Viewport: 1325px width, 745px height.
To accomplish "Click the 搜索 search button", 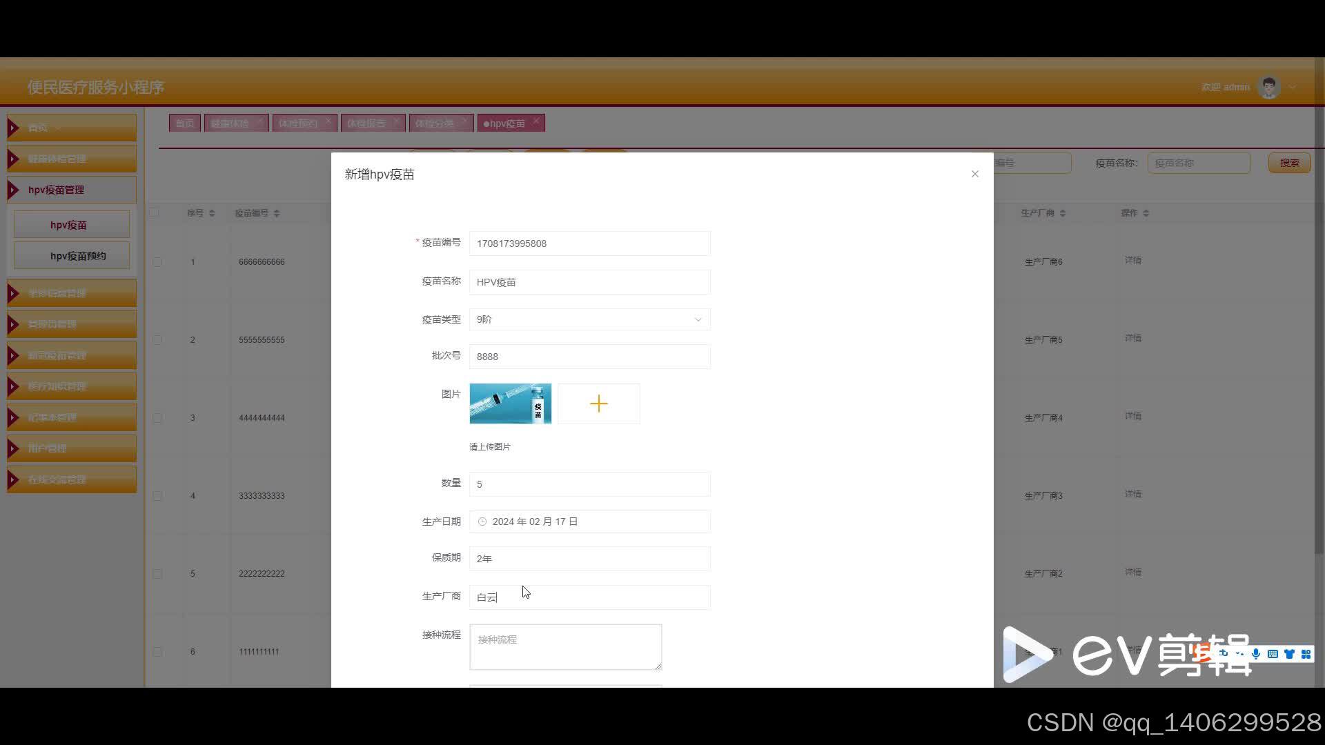I will point(1289,163).
